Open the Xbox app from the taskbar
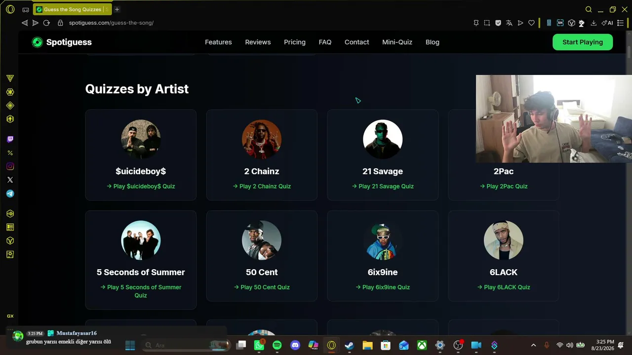The image size is (632, 355). (422, 345)
